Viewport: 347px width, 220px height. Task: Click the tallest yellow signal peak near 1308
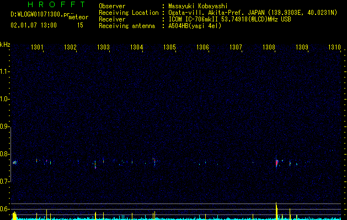coord(276,211)
